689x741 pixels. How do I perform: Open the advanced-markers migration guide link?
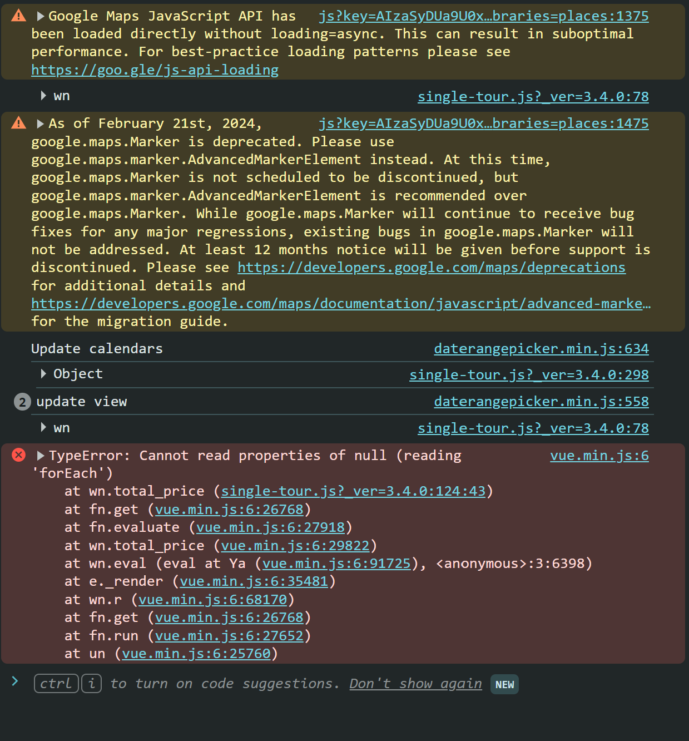tap(340, 304)
